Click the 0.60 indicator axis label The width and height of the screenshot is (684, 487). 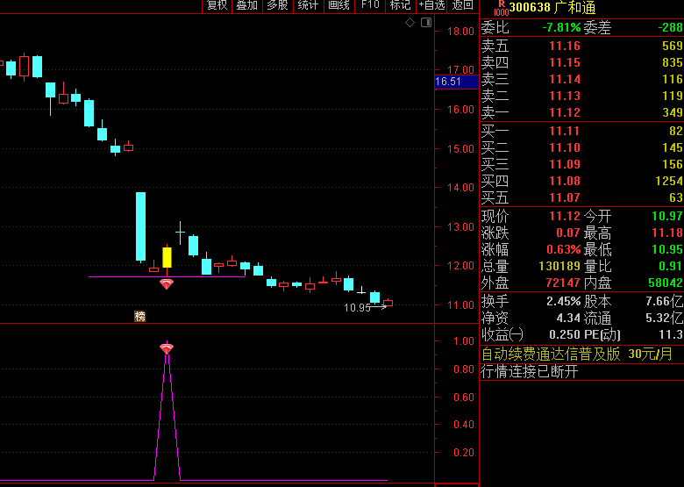click(464, 397)
